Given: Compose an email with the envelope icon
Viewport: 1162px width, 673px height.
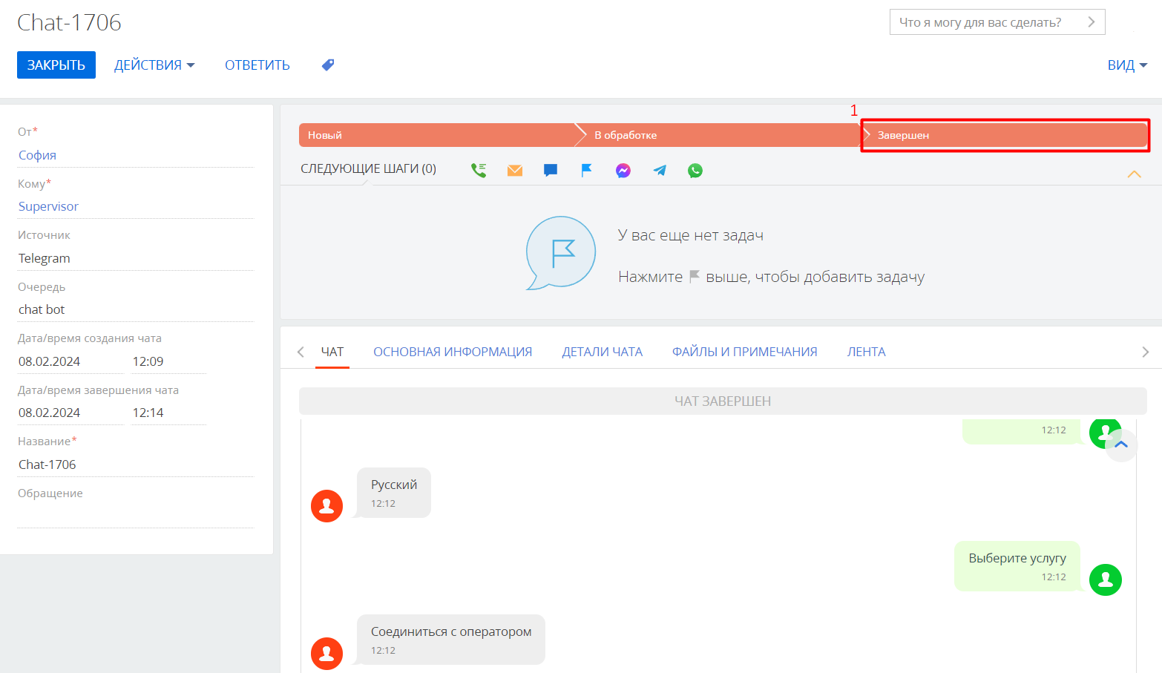Looking at the screenshot, I should (515, 171).
